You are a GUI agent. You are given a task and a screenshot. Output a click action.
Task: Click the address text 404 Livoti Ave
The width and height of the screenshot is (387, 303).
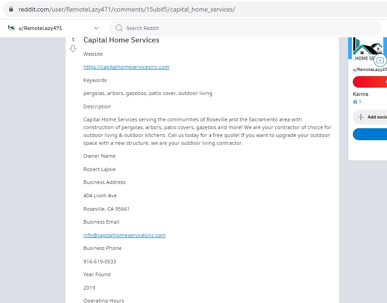click(x=100, y=196)
